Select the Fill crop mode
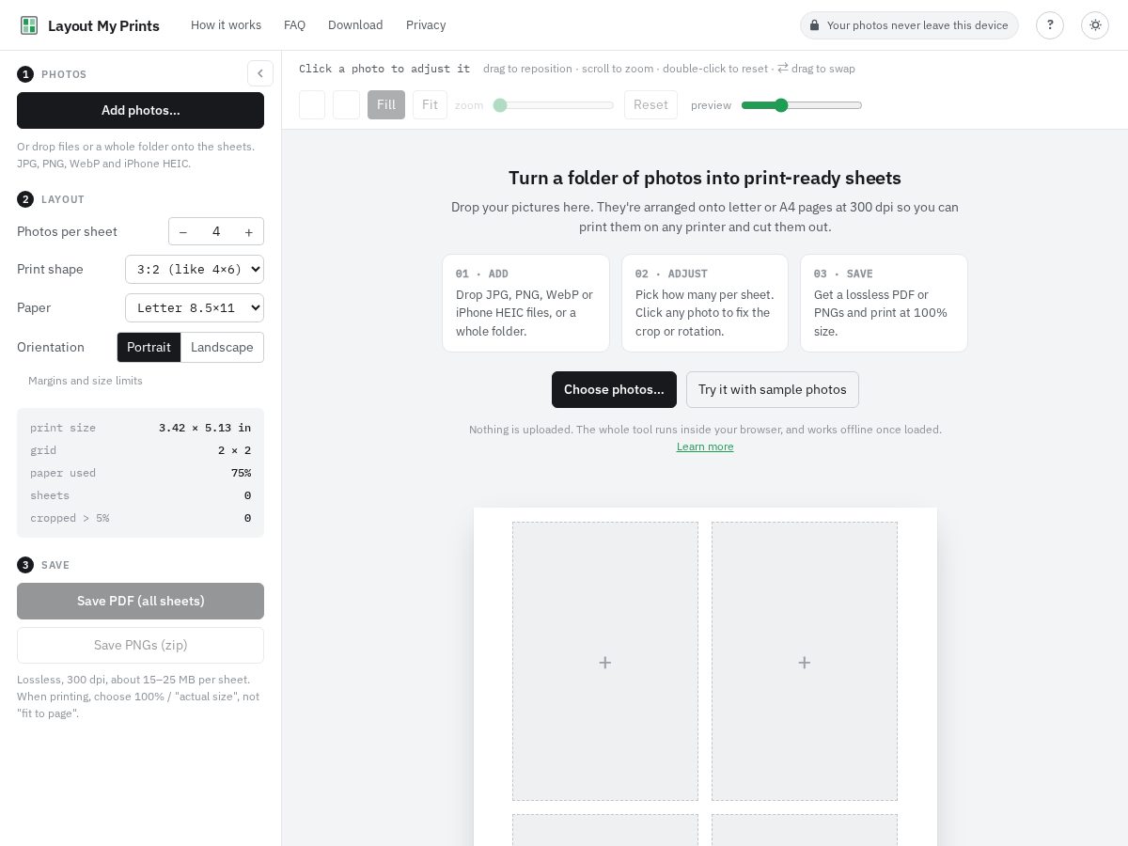Screen dimensions: 1128x846 (x=386, y=104)
